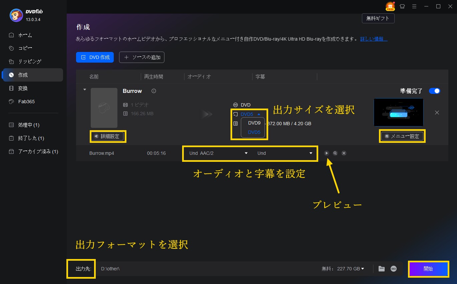Click the 再生時間 column header
The height and width of the screenshot is (284, 457).
(153, 77)
